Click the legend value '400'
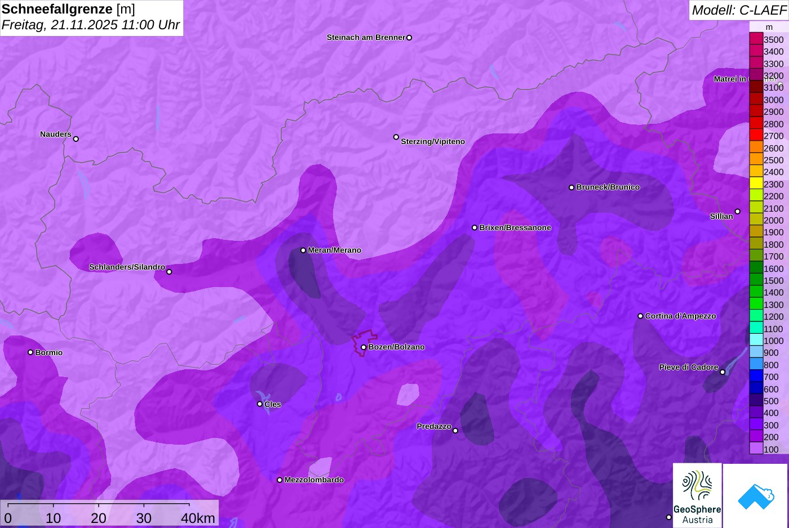 (x=771, y=413)
